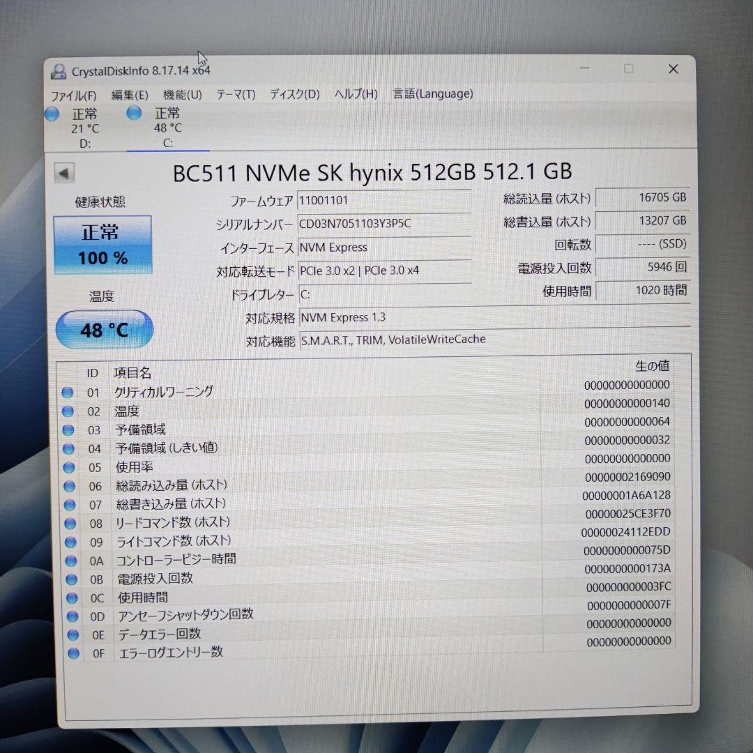Click the CrystalDiskInfo app icon in title bar
This screenshot has width=753, height=753.
(x=58, y=72)
